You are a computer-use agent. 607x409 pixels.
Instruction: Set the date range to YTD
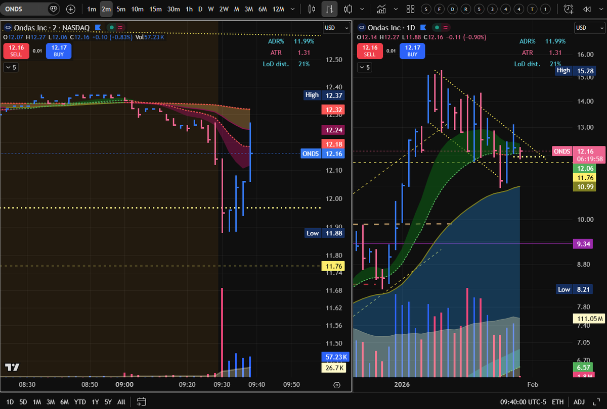click(x=80, y=402)
